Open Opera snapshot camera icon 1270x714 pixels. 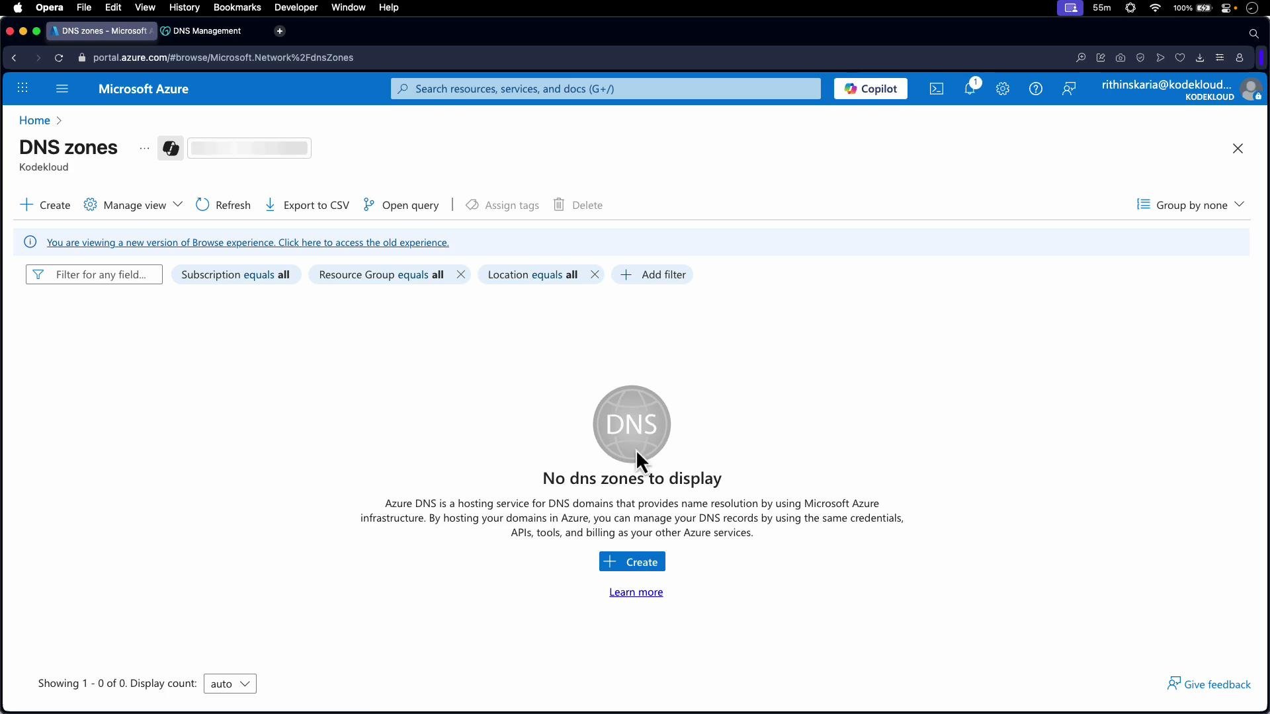pos(1121,58)
